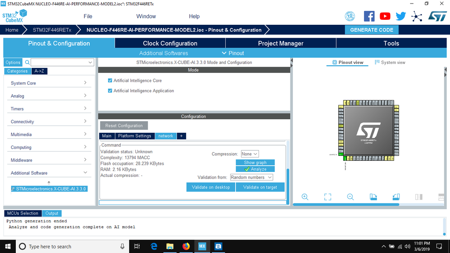The height and width of the screenshot is (253, 450).
Task: Add a new network with plus tab
Action: coord(182,136)
